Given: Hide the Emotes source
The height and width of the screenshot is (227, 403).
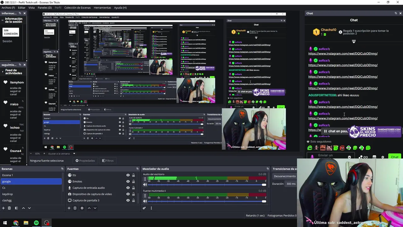Looking at the screenshot, I should (x=128, y=181).
